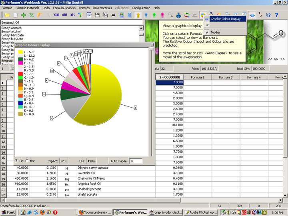Click the 1 - COL00008 column header
This screenshot has height=216, width=288.
[170, 77]
